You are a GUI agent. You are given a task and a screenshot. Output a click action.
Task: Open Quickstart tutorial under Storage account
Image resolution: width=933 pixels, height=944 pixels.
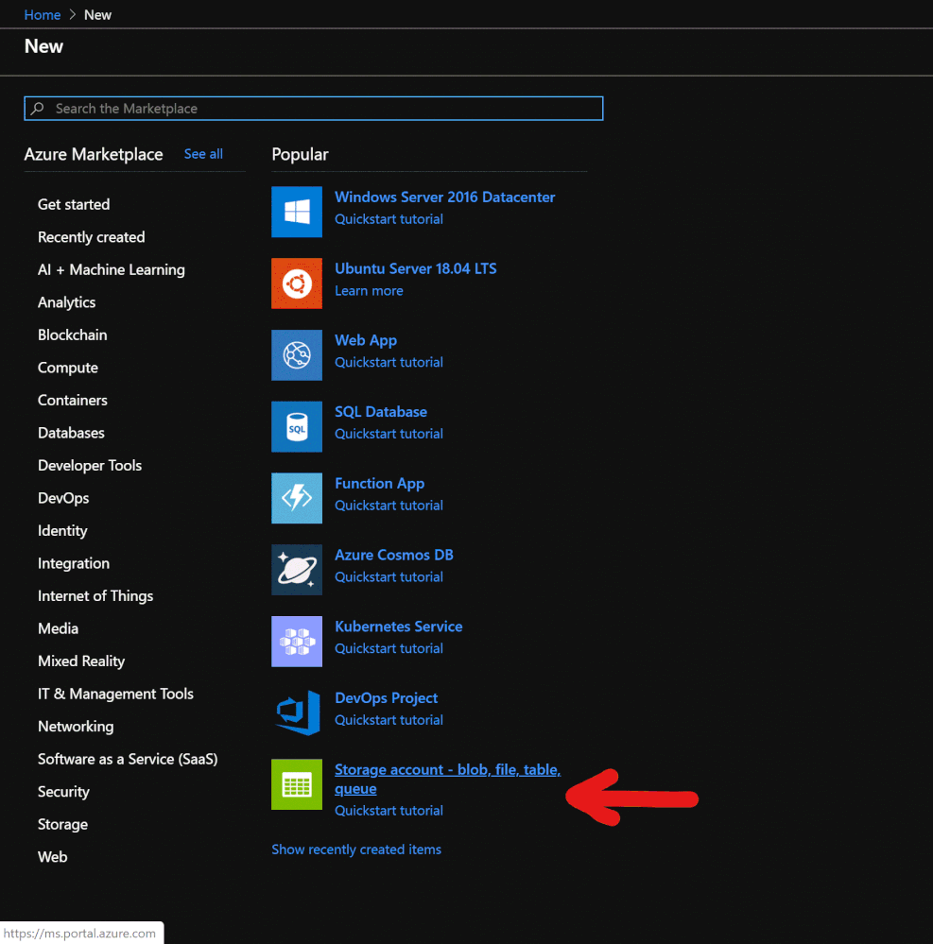[389, 811]
